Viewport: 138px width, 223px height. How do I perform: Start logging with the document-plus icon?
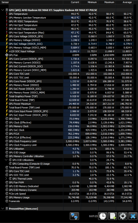[x=113, y=216]
